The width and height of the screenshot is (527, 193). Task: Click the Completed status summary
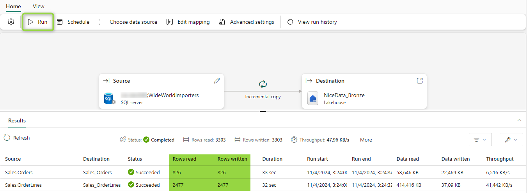click(x=147, y=140)
